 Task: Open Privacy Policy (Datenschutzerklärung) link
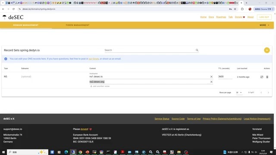pyautogui.click(x=222, y=119)
